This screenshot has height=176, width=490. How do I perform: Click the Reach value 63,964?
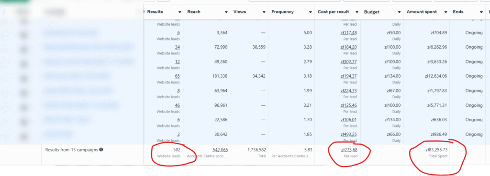point(221,91)
